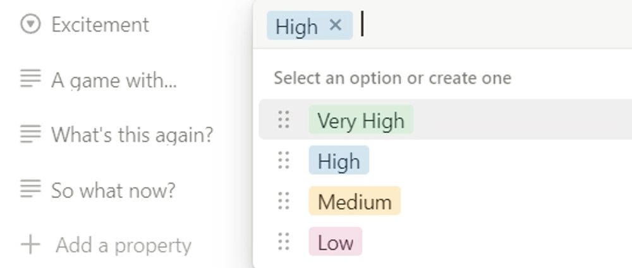Viewport: 632px width, 268px height.
Task: Select the Low option
Action: [x=335, y=242]
